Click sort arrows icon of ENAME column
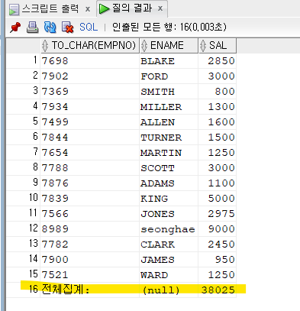 click(144, 46)
